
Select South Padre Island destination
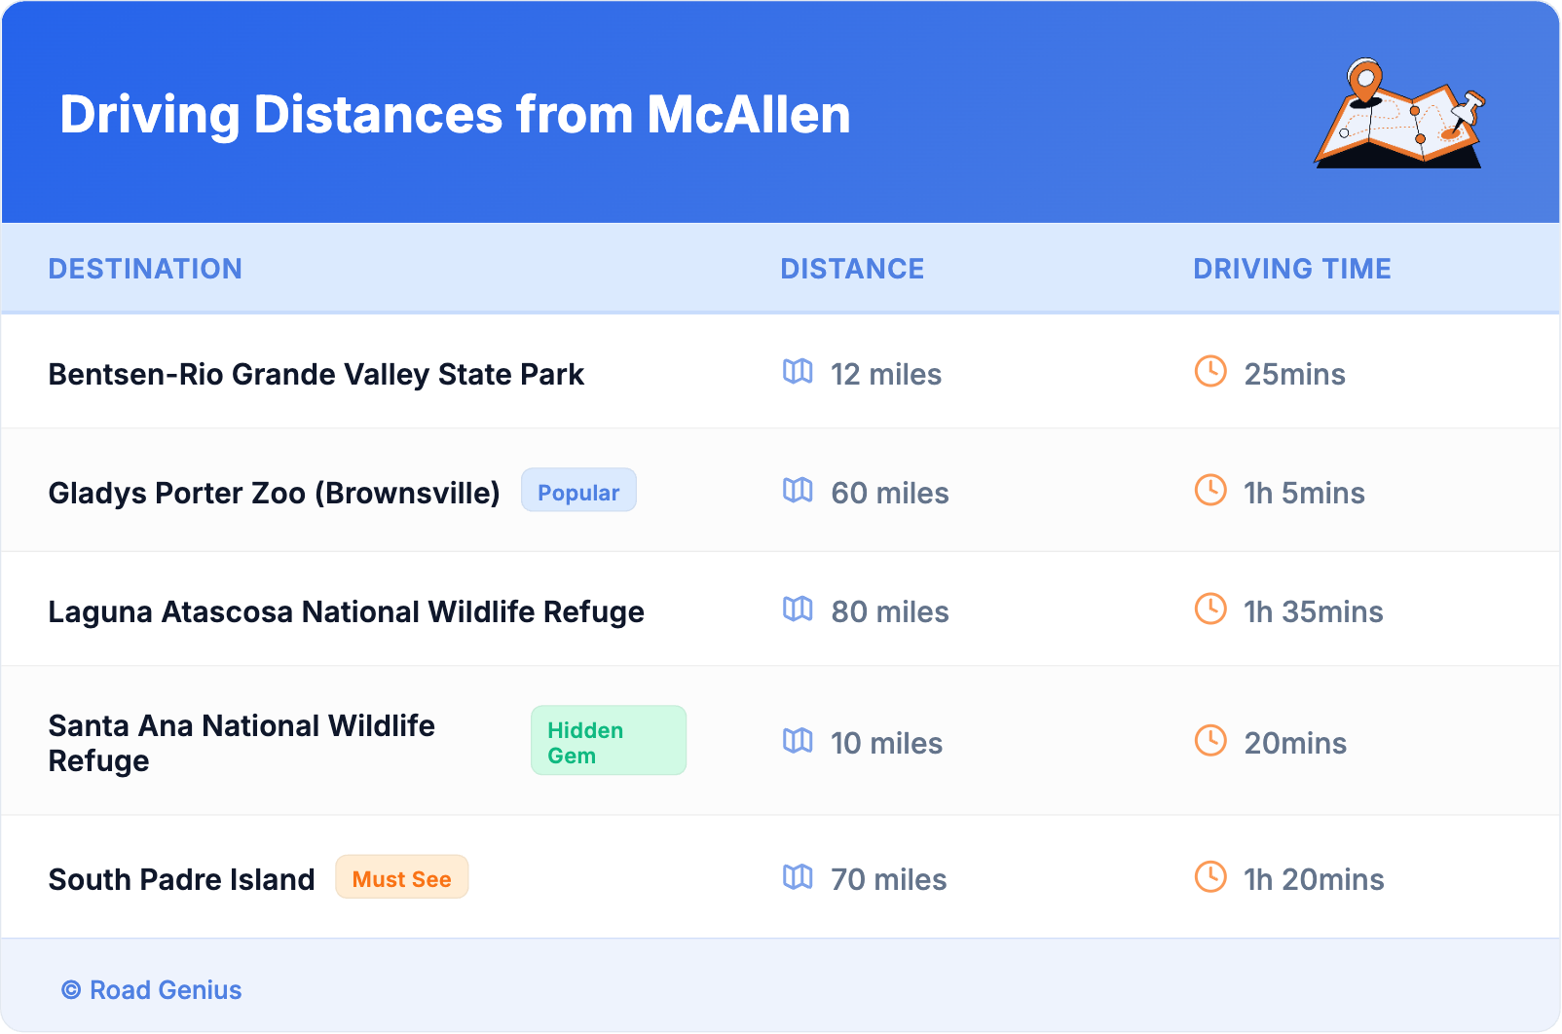(x=181, y=880)
